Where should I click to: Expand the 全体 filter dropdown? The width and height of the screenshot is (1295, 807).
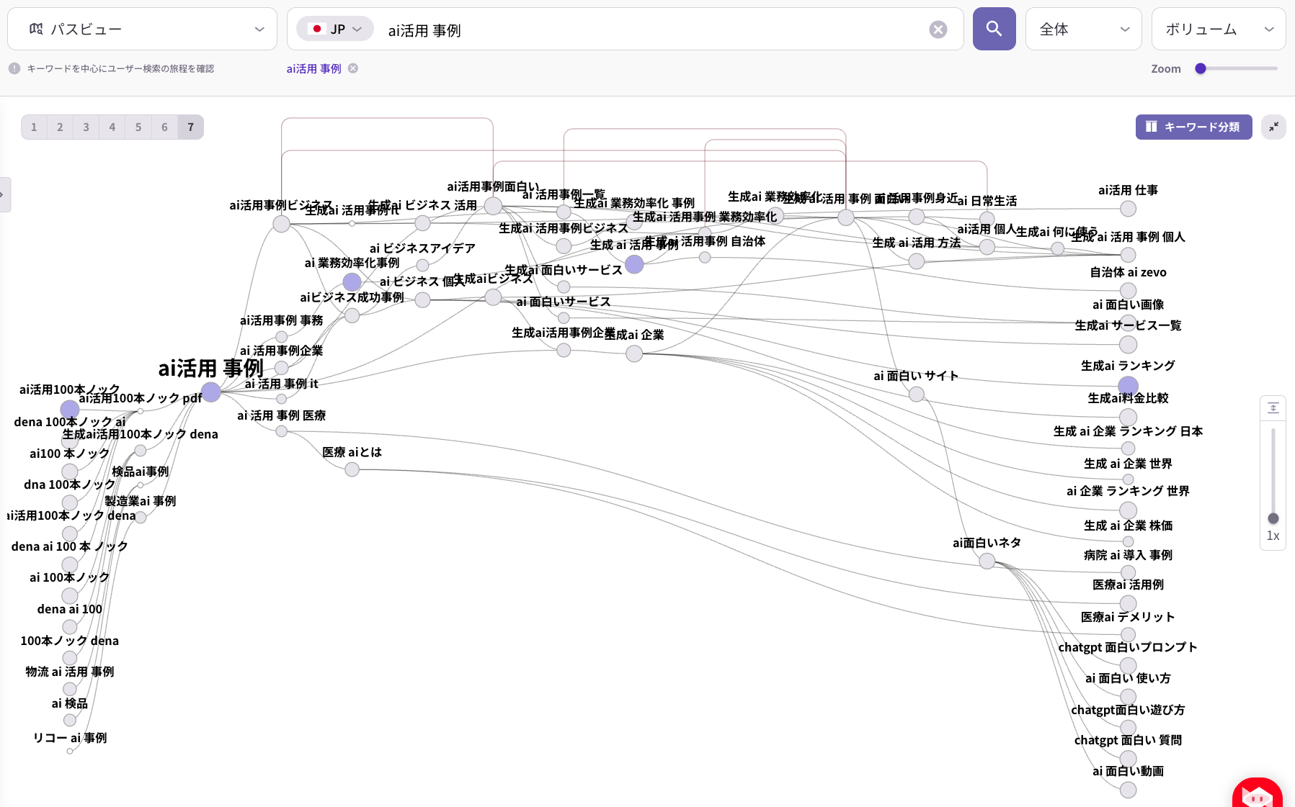pos(1083,30)
